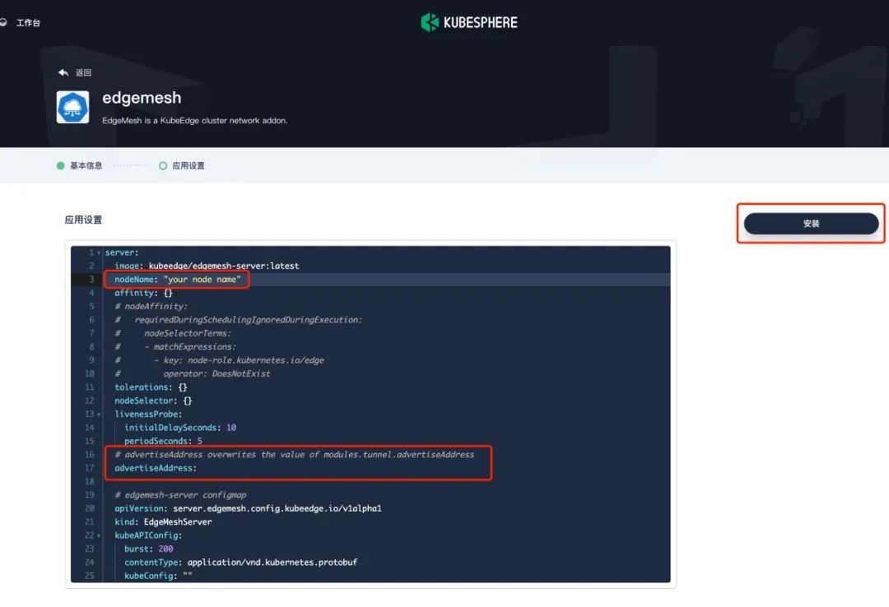Click the kind: EdgeMeshServer line

click(163, 522)
